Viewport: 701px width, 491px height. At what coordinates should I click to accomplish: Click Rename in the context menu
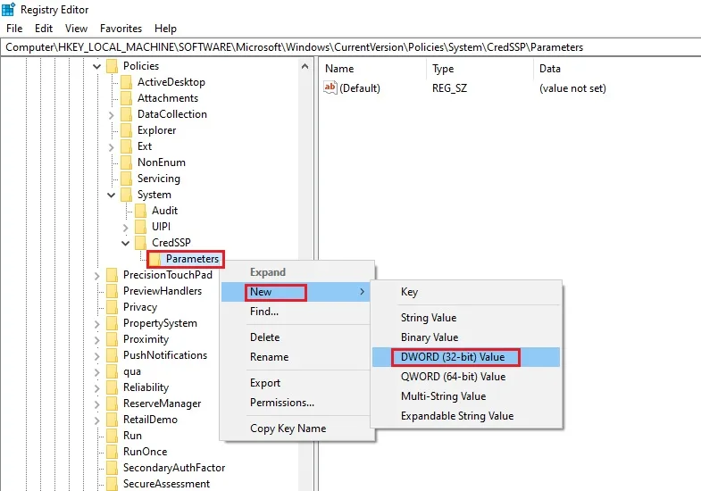tap(296, 357)
